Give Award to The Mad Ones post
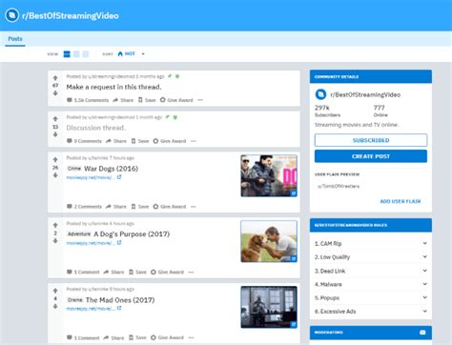The image size is (452, 345). [167, 337]
